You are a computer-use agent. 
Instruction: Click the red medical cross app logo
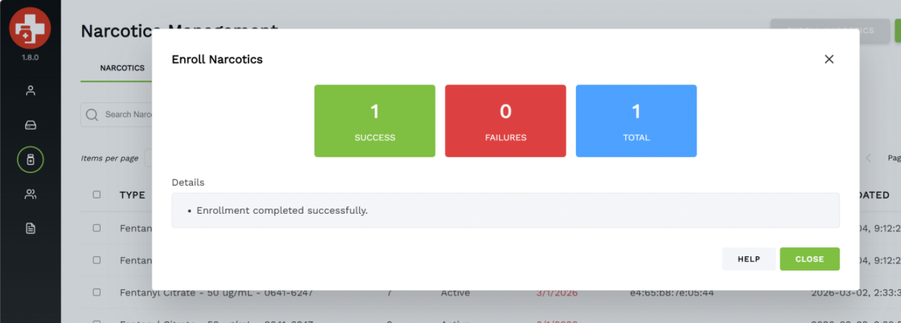coord(30,29)
